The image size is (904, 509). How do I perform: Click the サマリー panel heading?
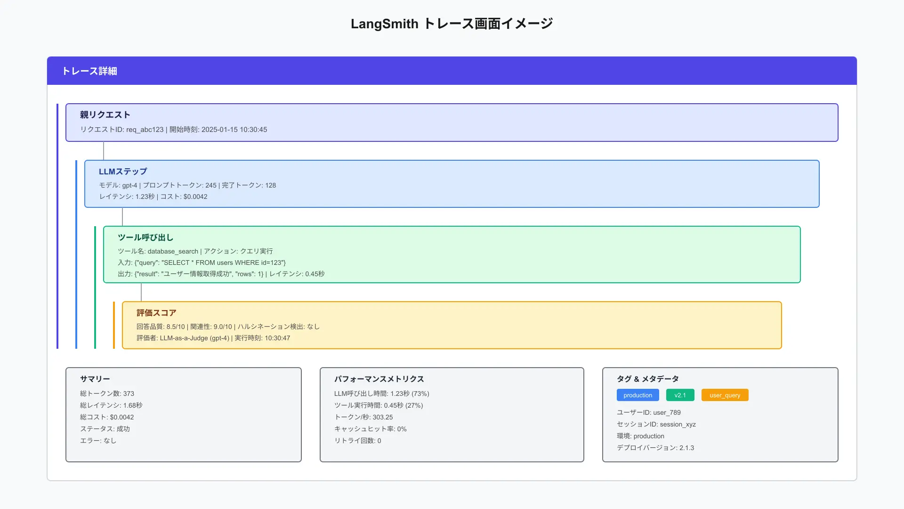point(95,379)
